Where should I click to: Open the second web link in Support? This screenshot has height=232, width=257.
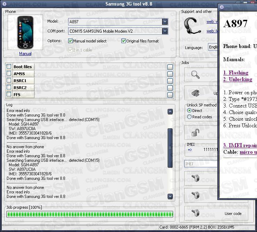212,31
